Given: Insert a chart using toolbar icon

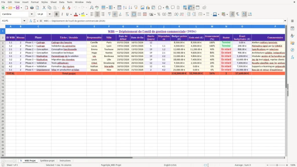Looking at the screenshot, I should click(148, 8).
